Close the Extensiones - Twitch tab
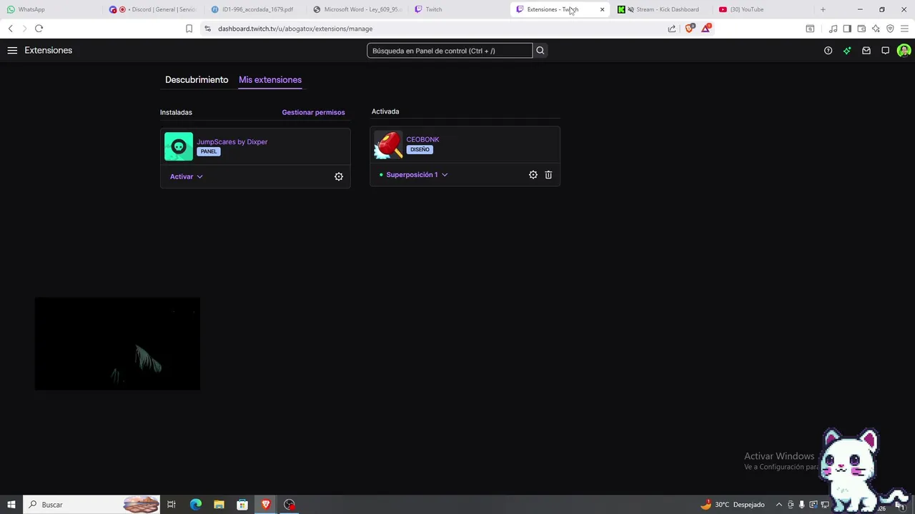 [x=602, y=9]
